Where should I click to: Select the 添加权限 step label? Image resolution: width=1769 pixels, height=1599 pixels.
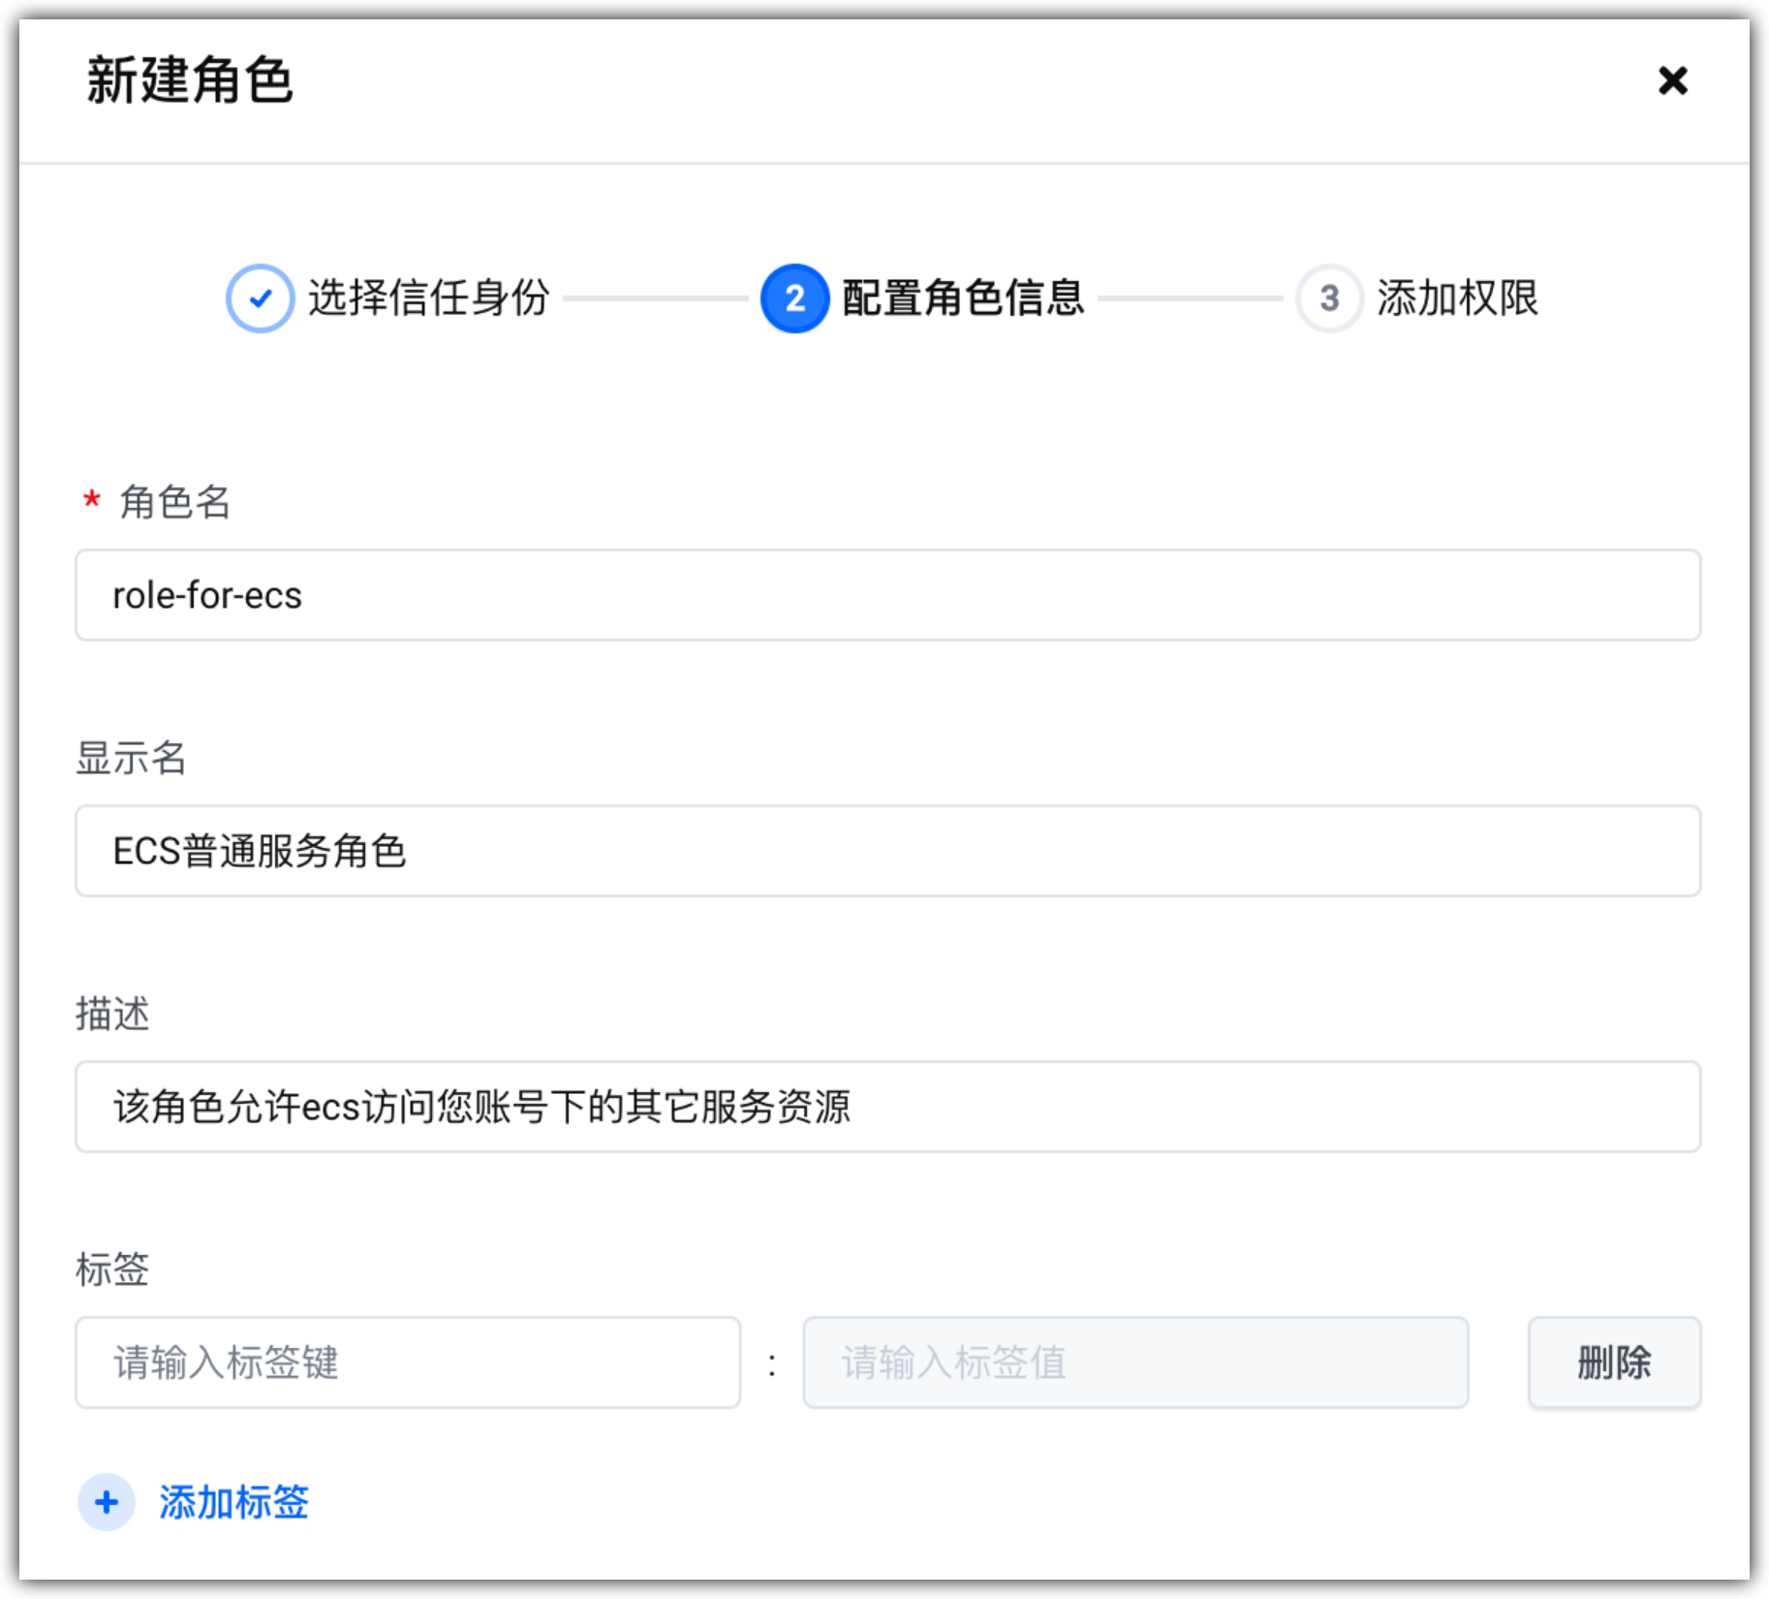(1458, 298)
